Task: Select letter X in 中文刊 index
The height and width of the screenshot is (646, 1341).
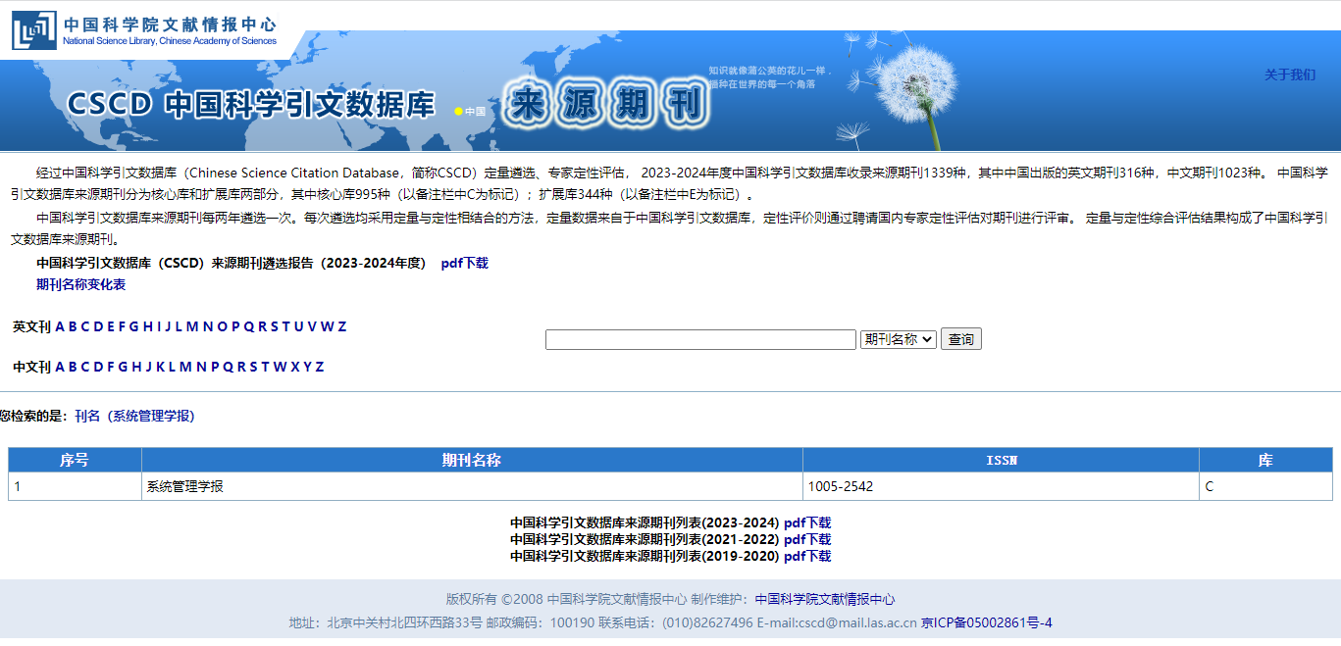Action: click(294, 367)
